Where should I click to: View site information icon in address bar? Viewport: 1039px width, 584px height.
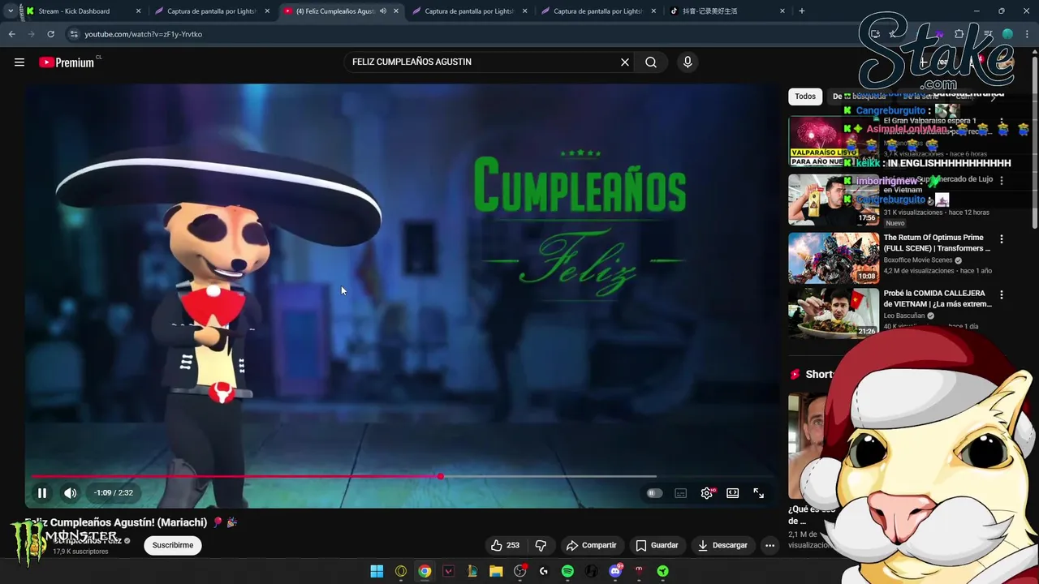tap(73, 34)
